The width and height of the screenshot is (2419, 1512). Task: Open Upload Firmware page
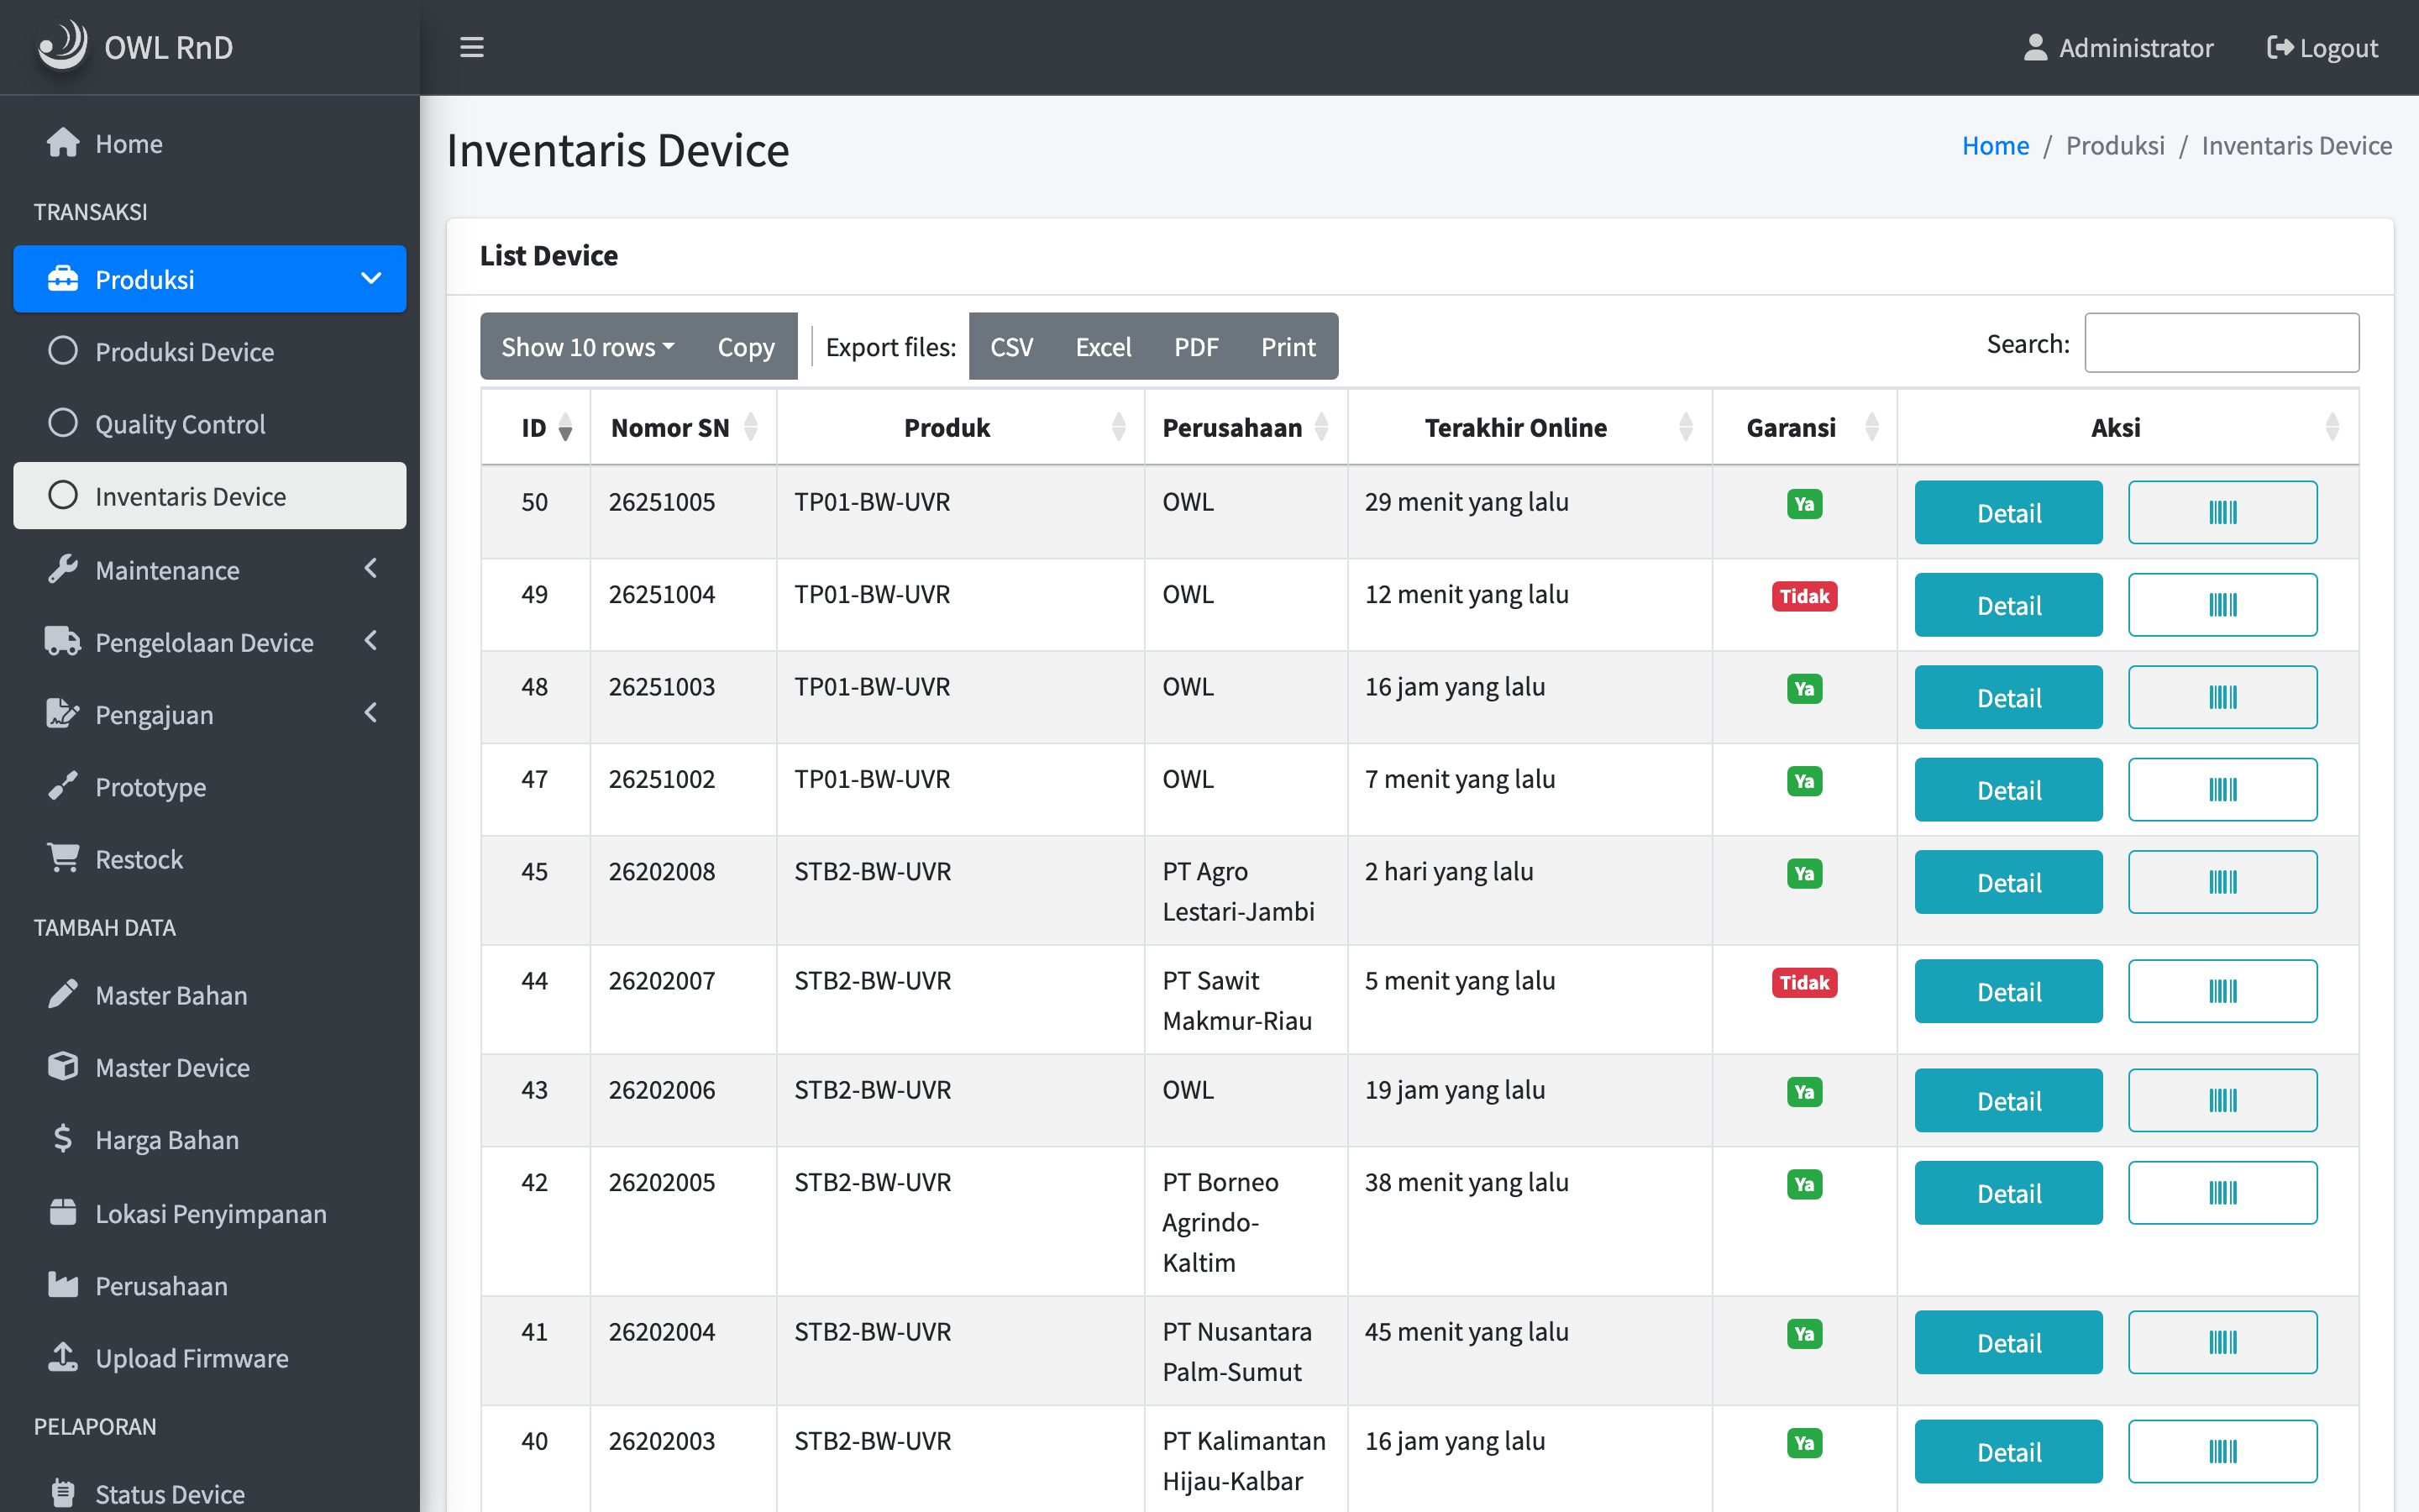coord(210,1357)
